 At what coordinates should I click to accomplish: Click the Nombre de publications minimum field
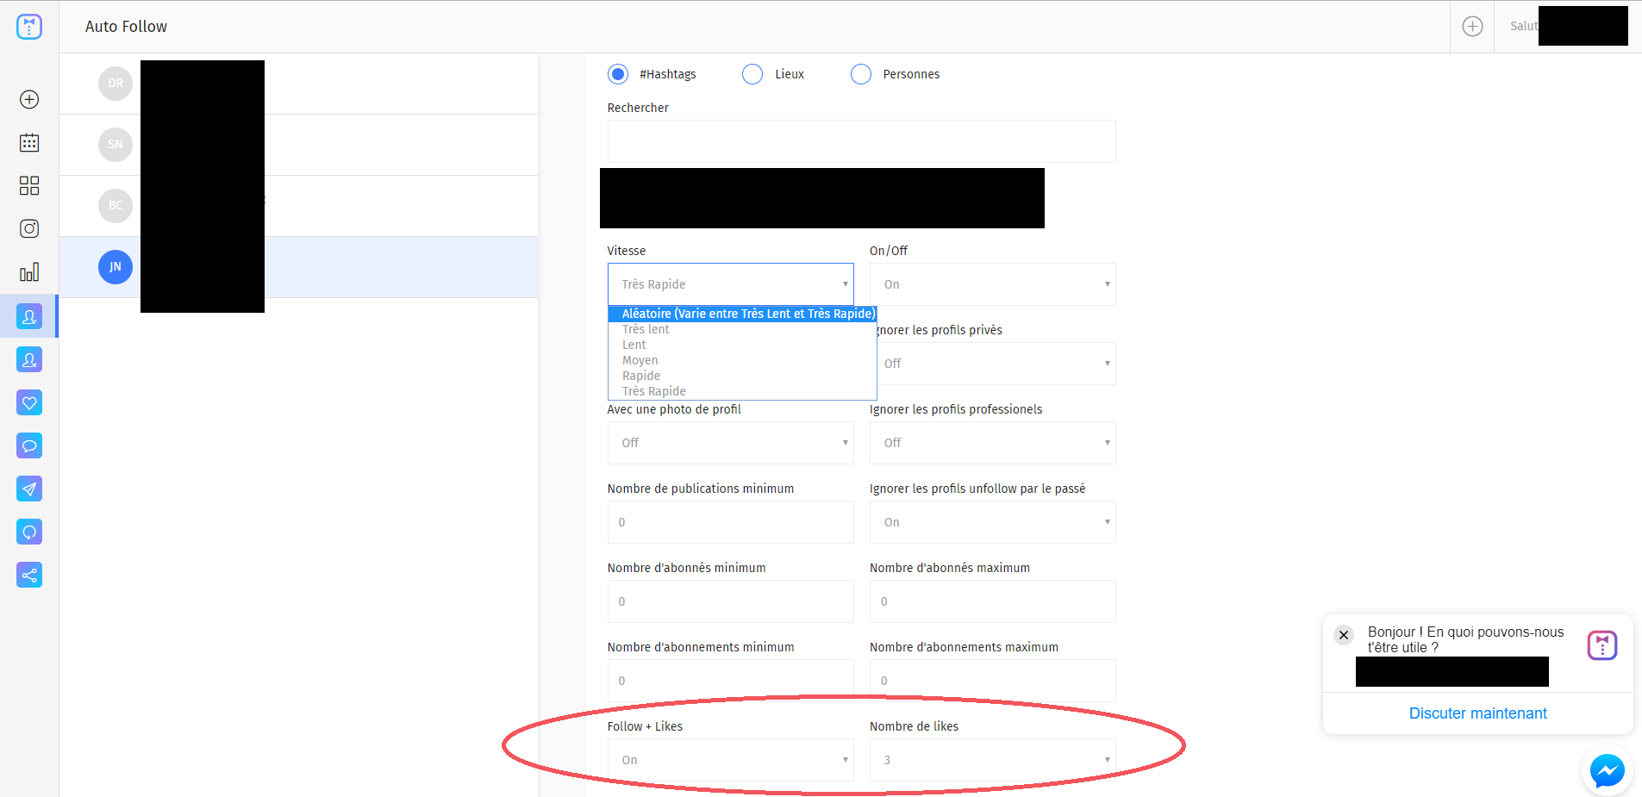pos(730,522)
